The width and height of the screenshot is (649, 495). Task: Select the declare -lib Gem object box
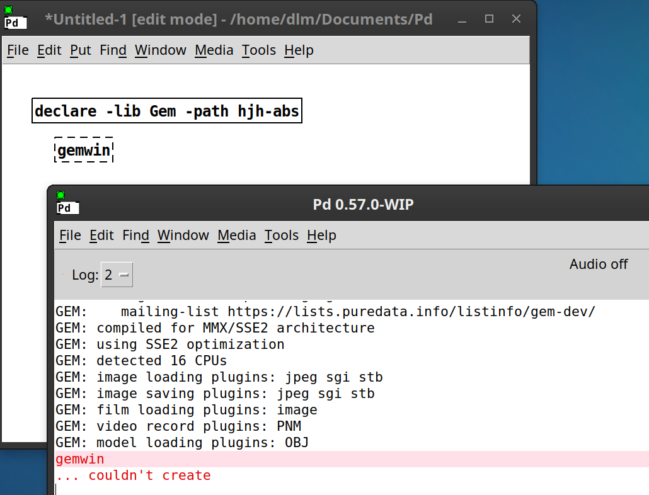click(167, 110)
